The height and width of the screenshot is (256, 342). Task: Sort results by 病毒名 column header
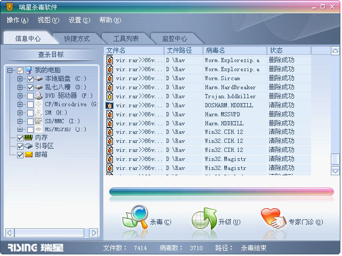click(235, 50)
